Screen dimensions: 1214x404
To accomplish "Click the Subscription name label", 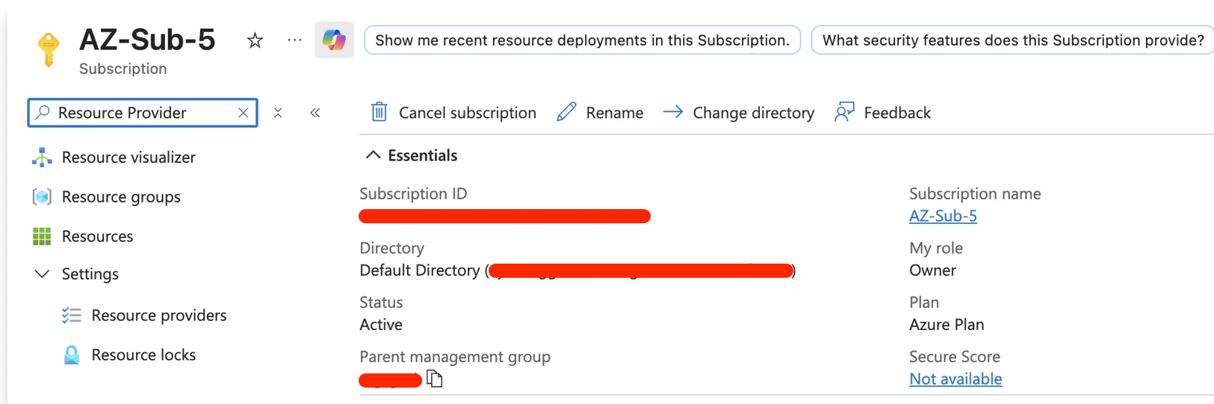I will [x=975, y=193].
